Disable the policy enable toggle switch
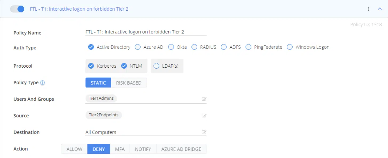Image resolution: width=388 pixels, height=158 pixels. (17, 9)
